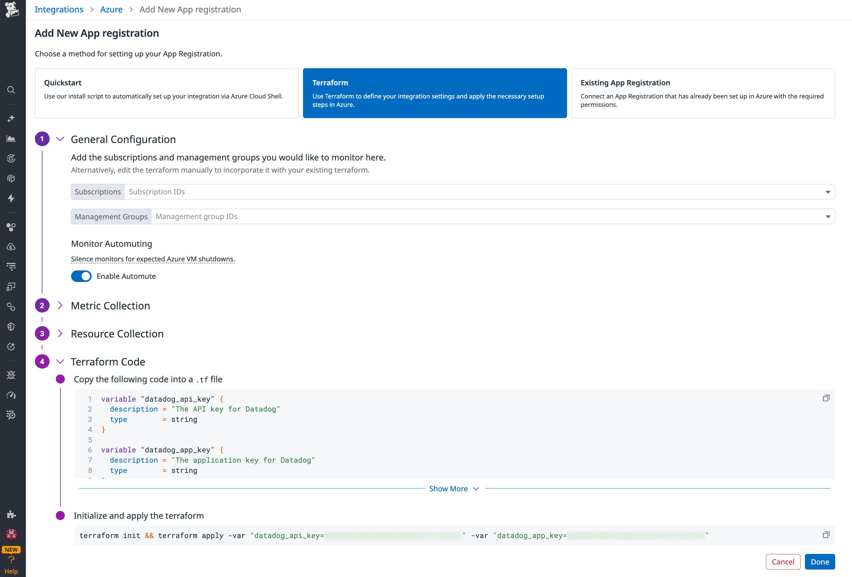The image size is (852, 577).
Task: Collapse the General Configuration section
Action: 60,139
